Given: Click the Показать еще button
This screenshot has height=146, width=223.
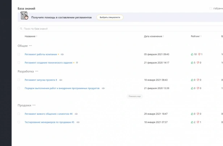Looking at the screenshot, I should pyautogui.click(x=135, y=96).
